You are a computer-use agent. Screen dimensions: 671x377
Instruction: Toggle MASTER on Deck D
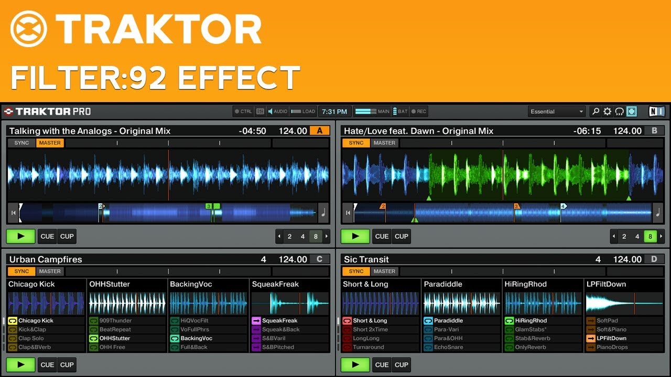click(x=384, y=271)
